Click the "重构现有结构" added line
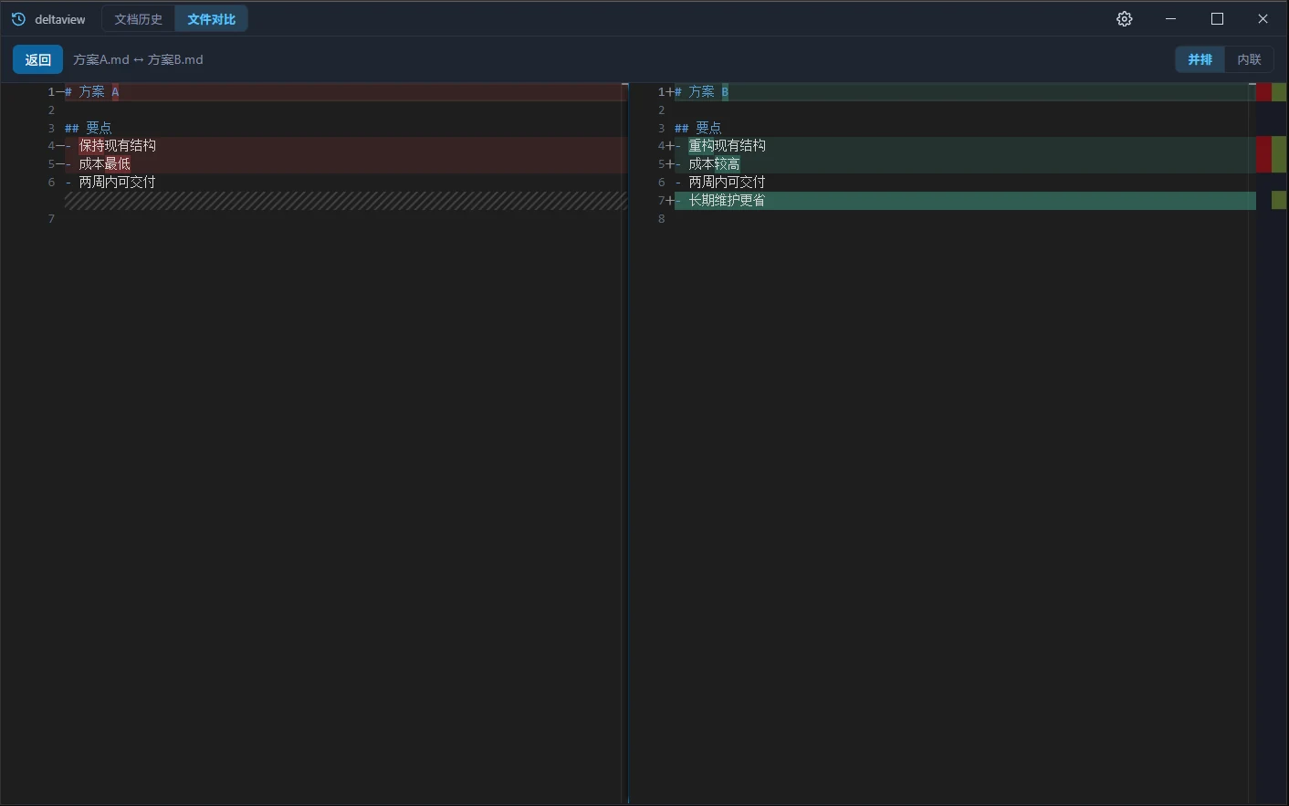 [965, 146]
